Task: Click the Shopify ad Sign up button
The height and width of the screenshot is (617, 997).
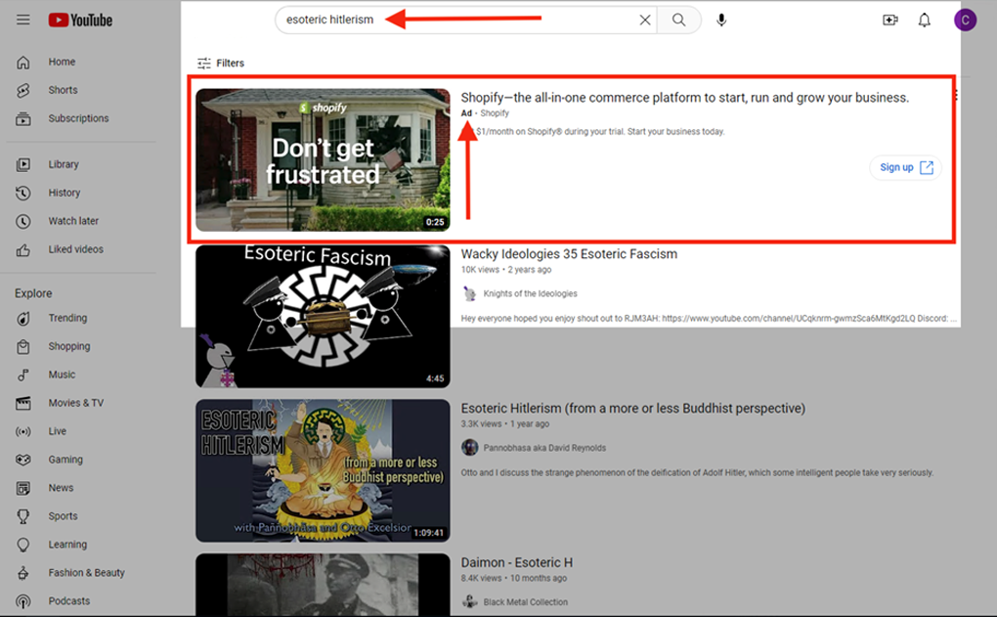Action: point(905,167)
